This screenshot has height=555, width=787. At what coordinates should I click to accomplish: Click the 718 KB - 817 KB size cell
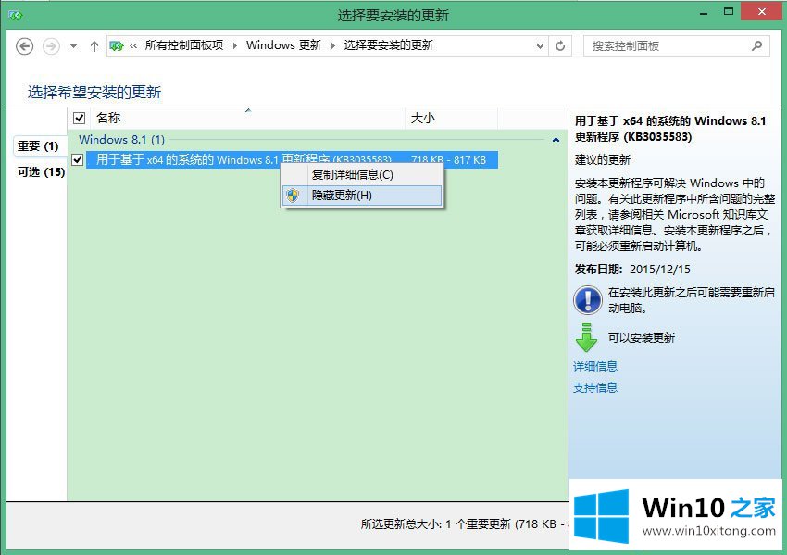click(449, 159)
